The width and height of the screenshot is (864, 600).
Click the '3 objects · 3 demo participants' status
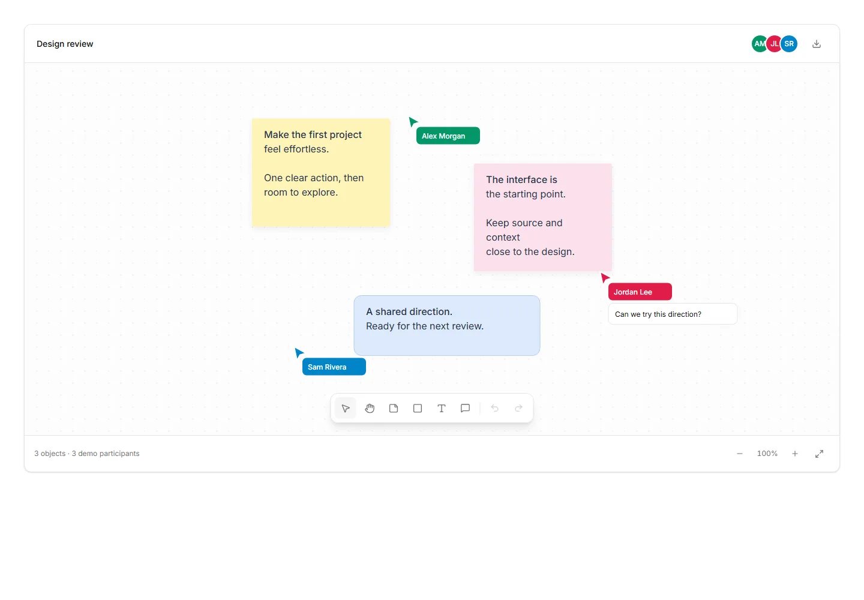click(x=87, y=454)
